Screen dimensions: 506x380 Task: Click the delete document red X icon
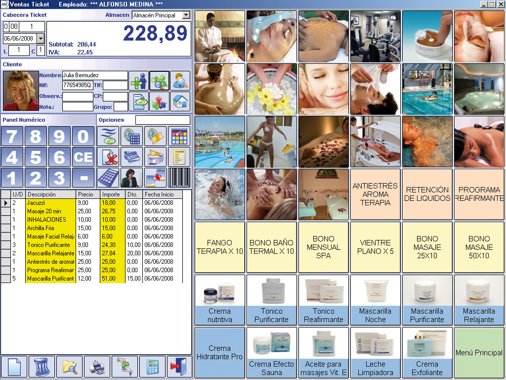[x=108, y=157]
